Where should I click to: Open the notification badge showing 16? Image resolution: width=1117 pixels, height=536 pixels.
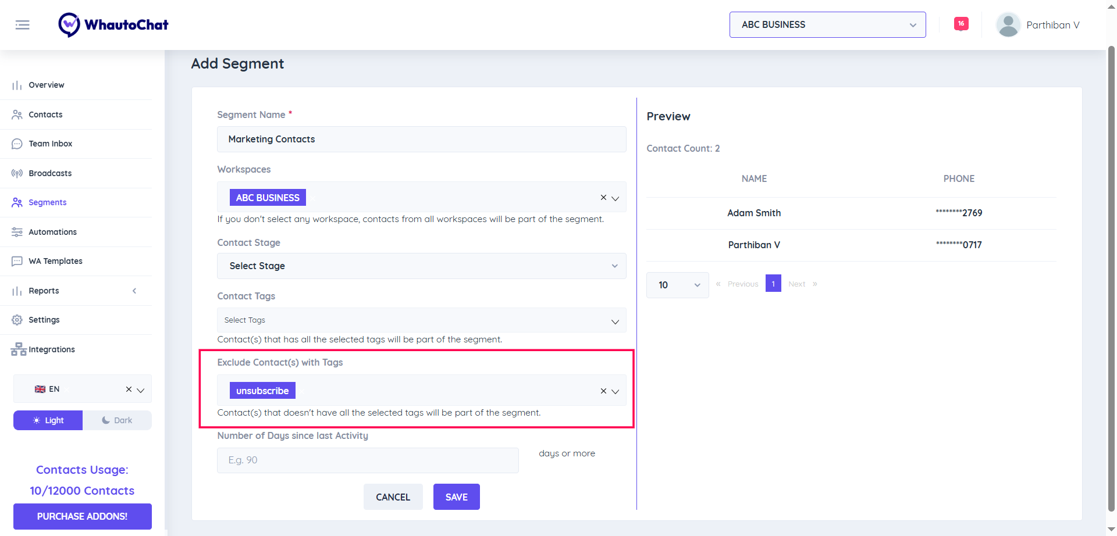pyautogui.click(x=961, y=24)
